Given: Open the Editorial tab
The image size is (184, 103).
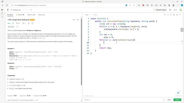Looking at the screenshot, I should click(x=20, y=15).
